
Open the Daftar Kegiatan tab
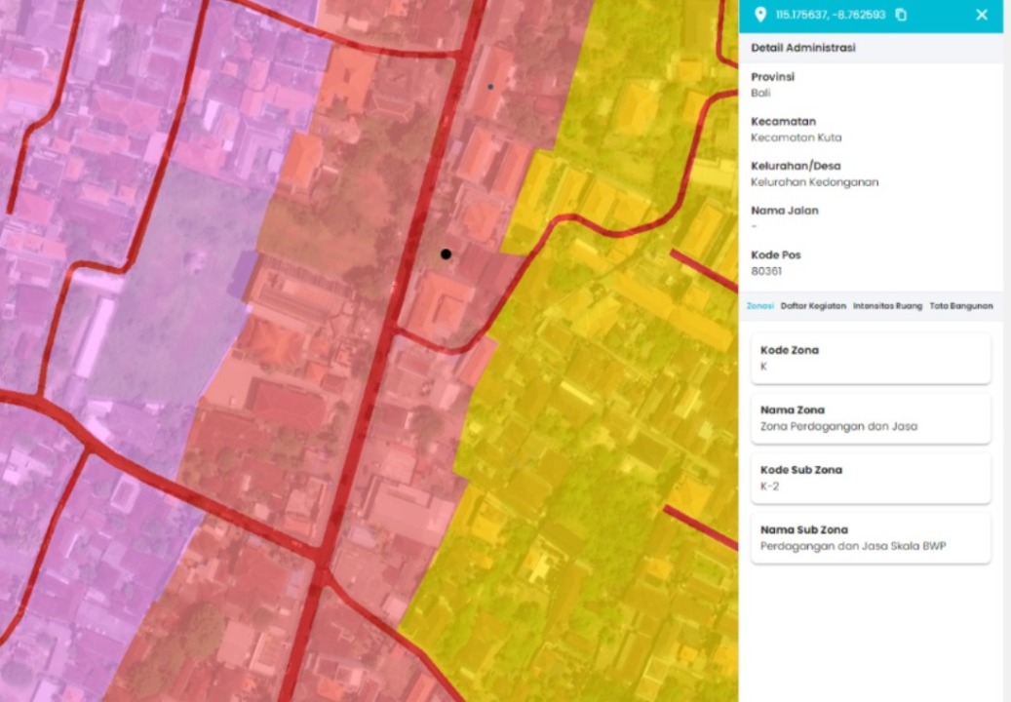(813, 306)
